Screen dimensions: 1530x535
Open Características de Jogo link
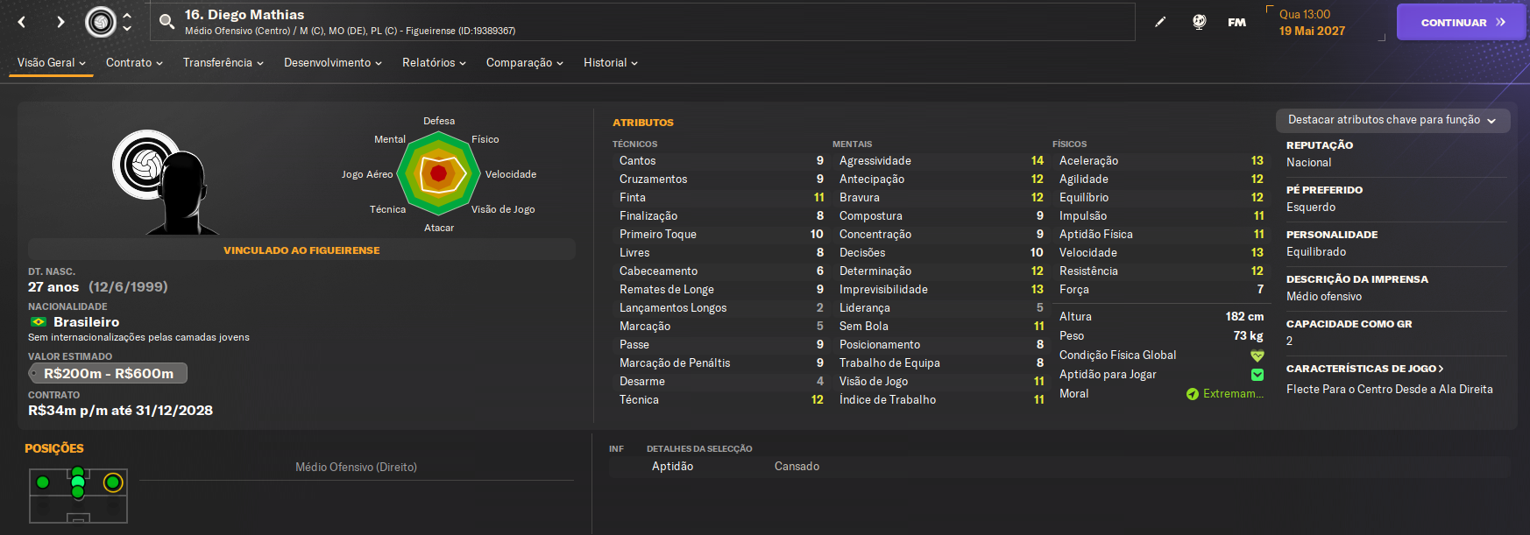1364,369
